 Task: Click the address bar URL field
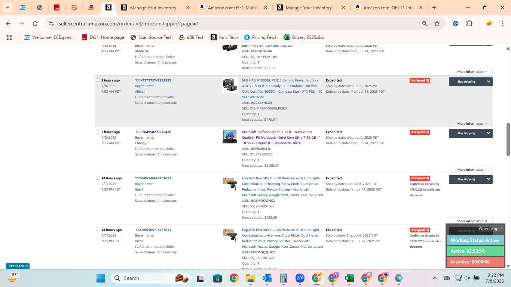tap(236, 24)
